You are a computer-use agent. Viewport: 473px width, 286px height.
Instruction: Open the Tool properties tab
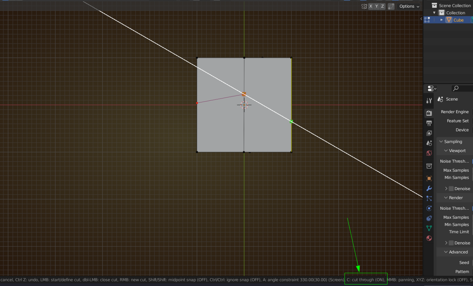429,101
